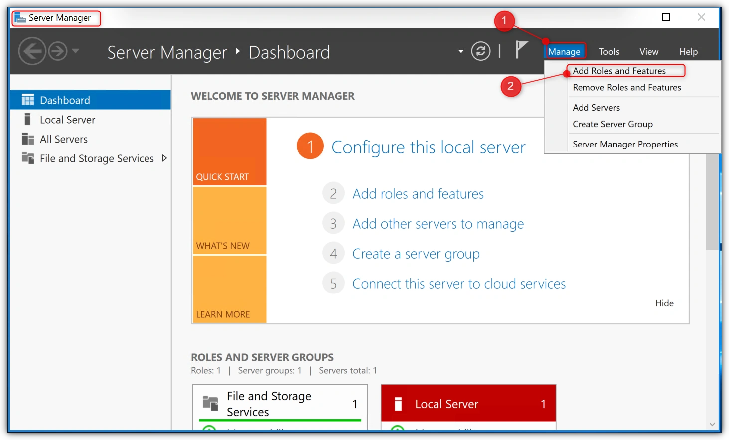Open the breadcrumb dropdown arrow beside Refresh
The height and width of the screenshot is (440, 729).
(x=461, y=51)
